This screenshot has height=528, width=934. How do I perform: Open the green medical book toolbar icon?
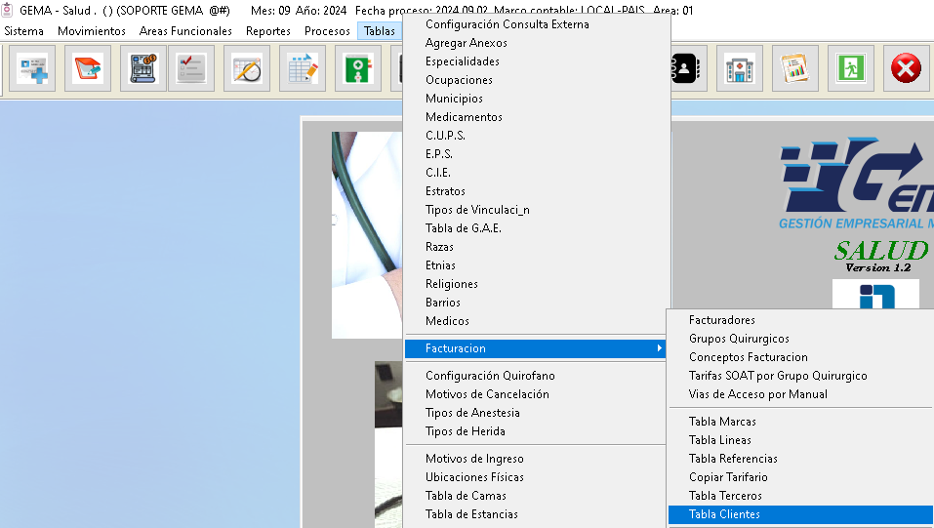tap(358, 68)
